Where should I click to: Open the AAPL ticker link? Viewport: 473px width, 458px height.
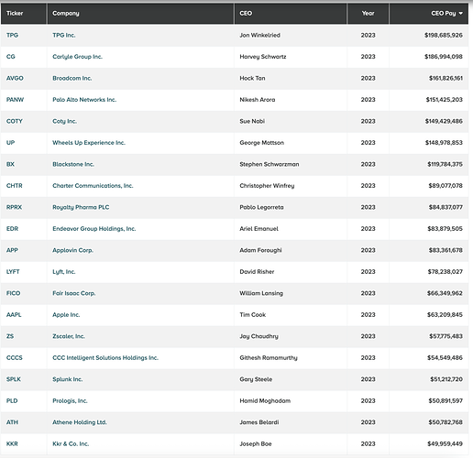[x=14, y=315]
